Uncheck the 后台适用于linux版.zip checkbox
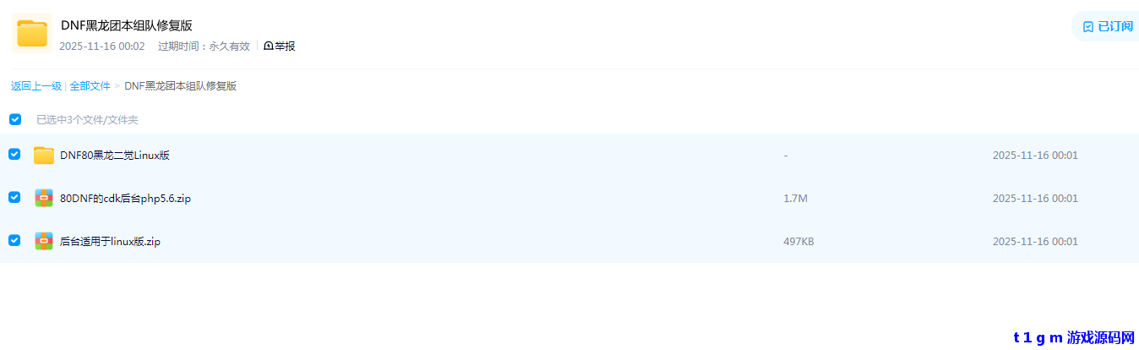Image resolution: width=1139 pixels, height=350 pixels. pos(14,240)
